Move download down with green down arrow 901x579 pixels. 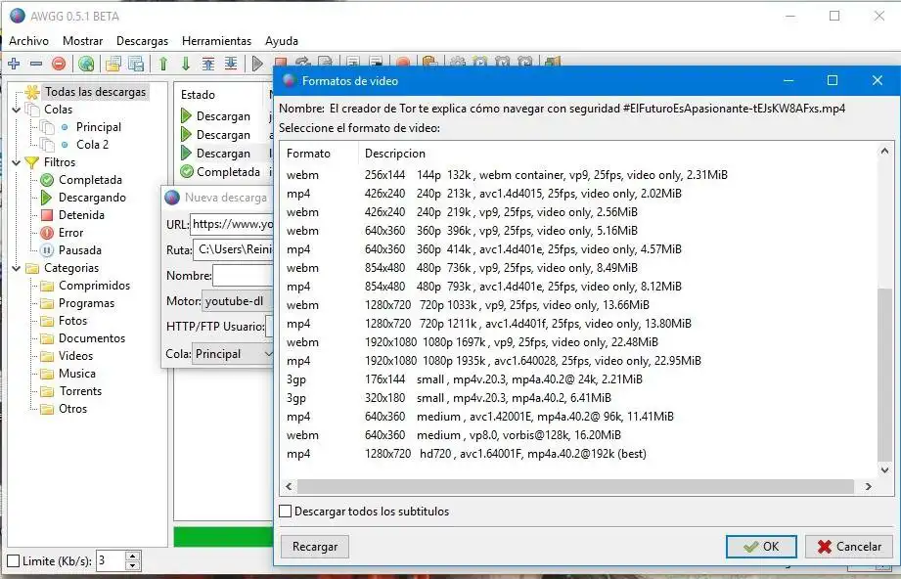[x=186, y=64]
